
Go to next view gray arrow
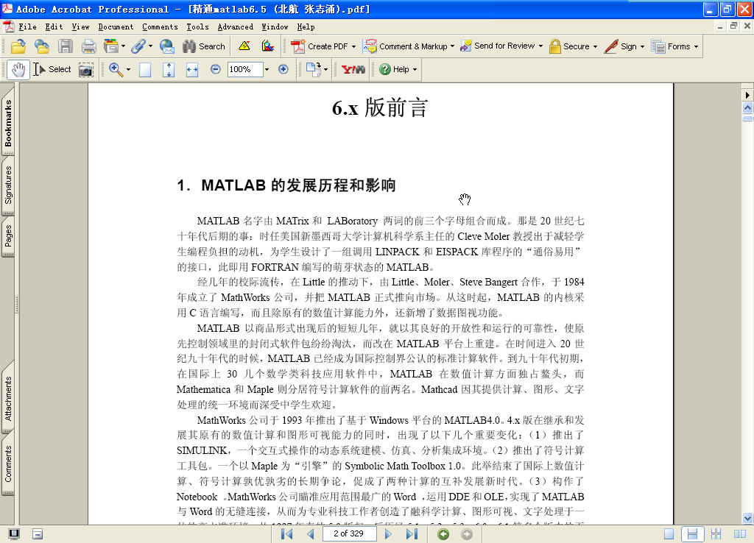[x=466, y=534]
